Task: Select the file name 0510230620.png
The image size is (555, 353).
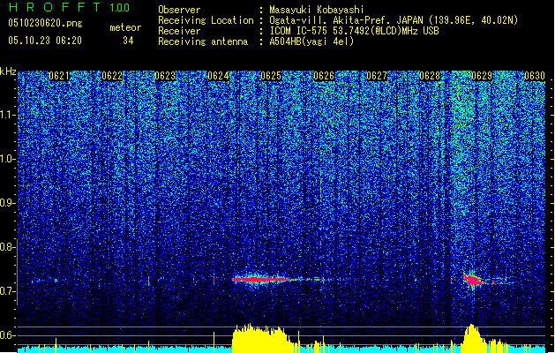Action: pyautogui.click(x=45, y=24)
